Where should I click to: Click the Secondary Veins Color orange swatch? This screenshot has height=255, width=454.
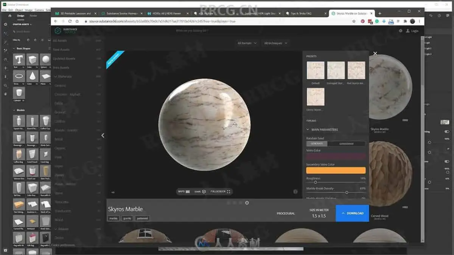point(336,170)
